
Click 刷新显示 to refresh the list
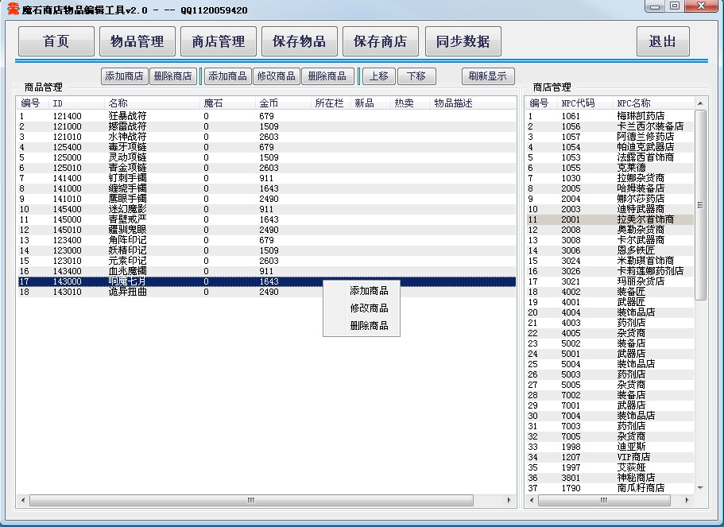tap(488, 76)
